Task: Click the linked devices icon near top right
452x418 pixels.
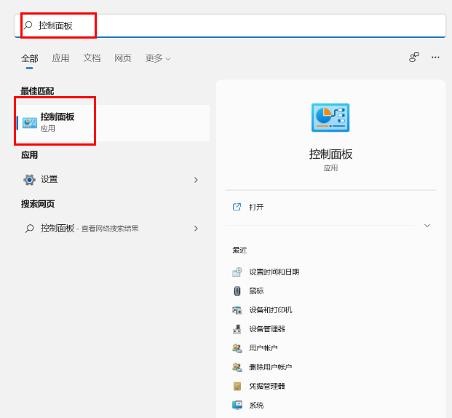Action: click(x=413, y=57)
